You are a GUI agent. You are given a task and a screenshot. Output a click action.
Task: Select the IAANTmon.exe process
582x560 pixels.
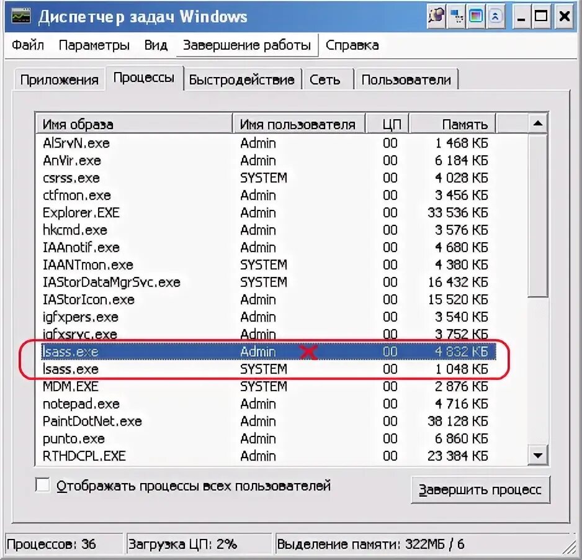coord(269,264)
